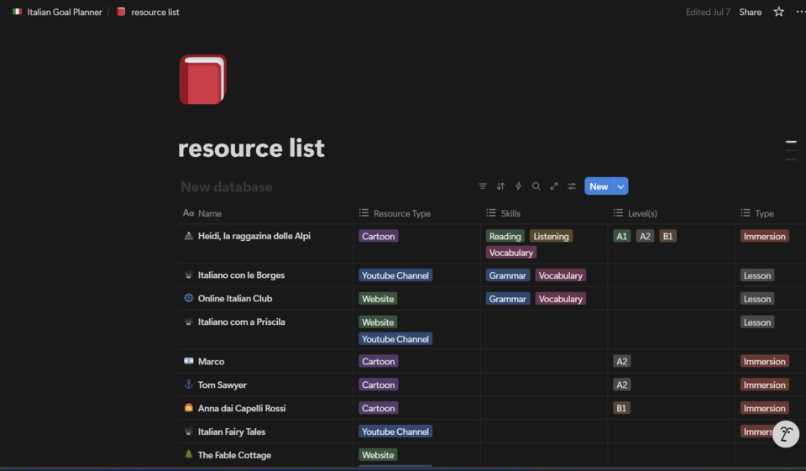The width and height of the screenshot is (806, 471).
Task: Open automations lightning bolt icon
Action: [x=518, y=186]
